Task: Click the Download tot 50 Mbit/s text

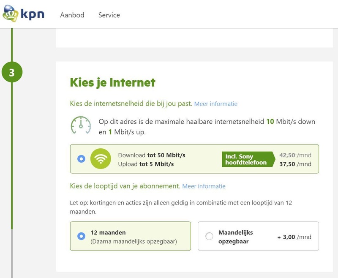Action: 151,155
